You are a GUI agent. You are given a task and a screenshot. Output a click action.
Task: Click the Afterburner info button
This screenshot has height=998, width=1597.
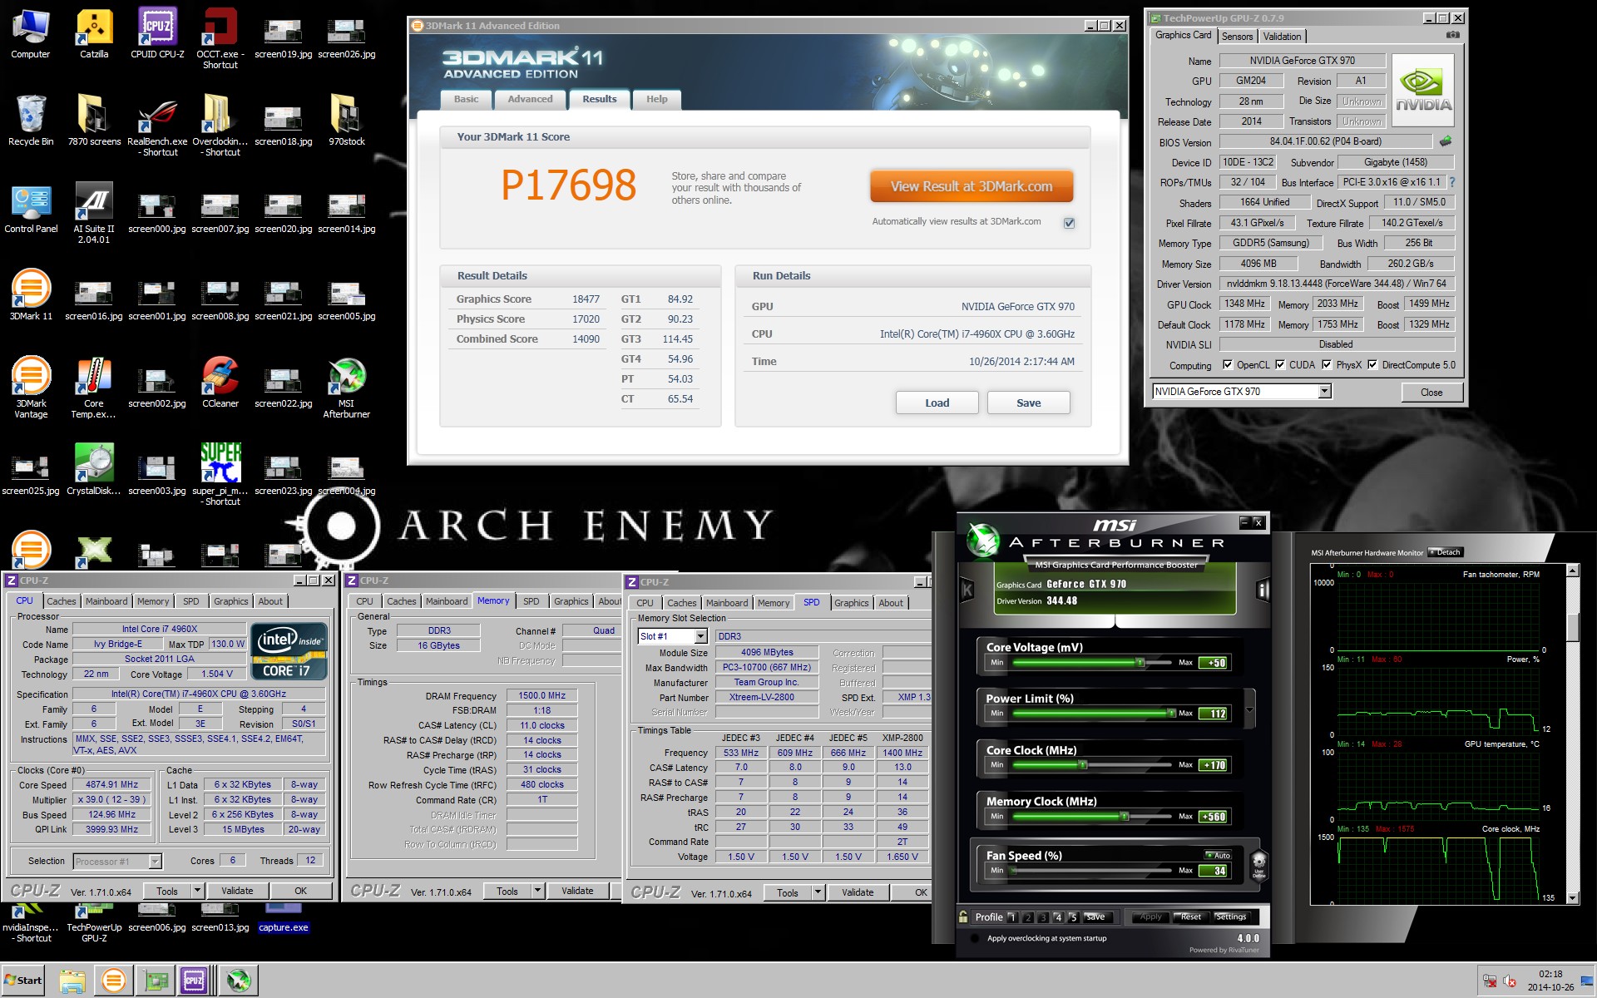pyautogui.click(x=1263, y=590)
